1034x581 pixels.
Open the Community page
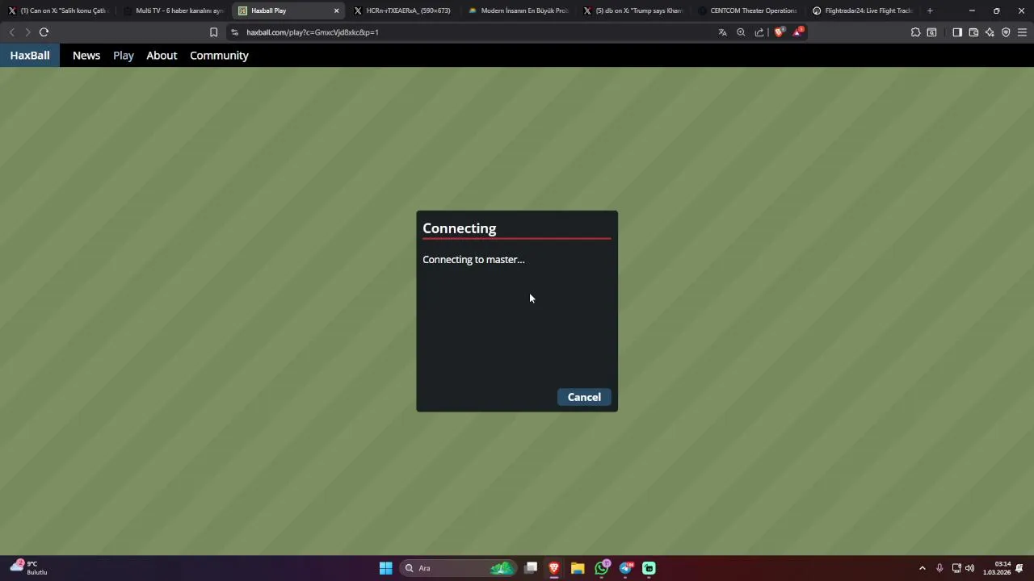click(x=219, y=56)
